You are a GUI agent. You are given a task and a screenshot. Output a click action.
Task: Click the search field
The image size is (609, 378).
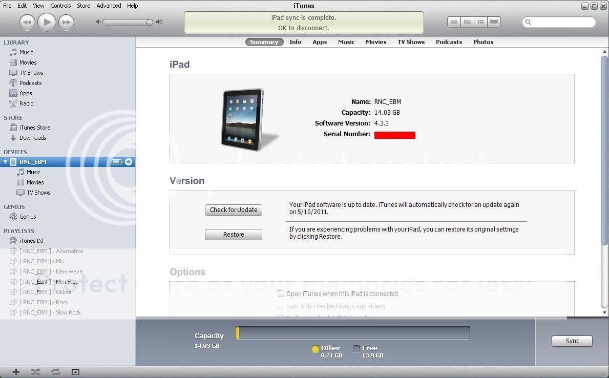(559, 22)
